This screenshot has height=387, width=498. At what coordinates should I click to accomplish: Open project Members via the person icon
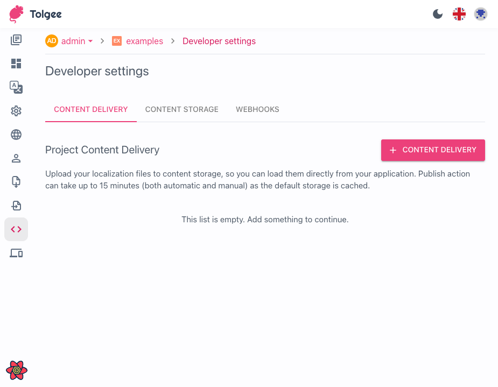[16, 158]
